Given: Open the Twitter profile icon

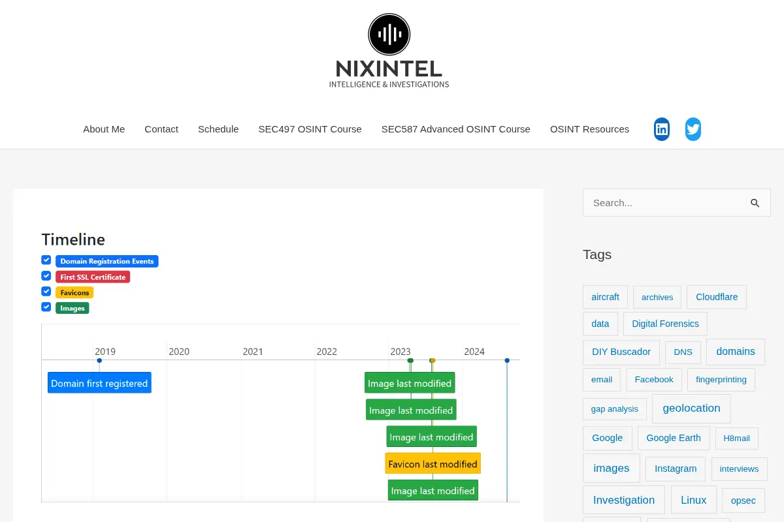Looking at the screenshot, I should pyautogui.click(x=693, y=129).
